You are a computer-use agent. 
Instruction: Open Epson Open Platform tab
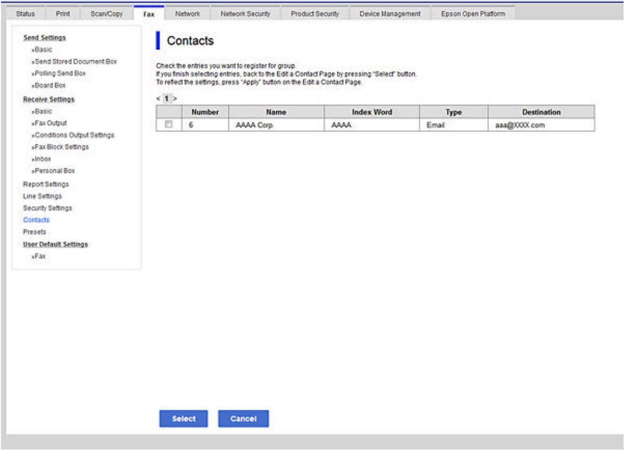[473, 14]
